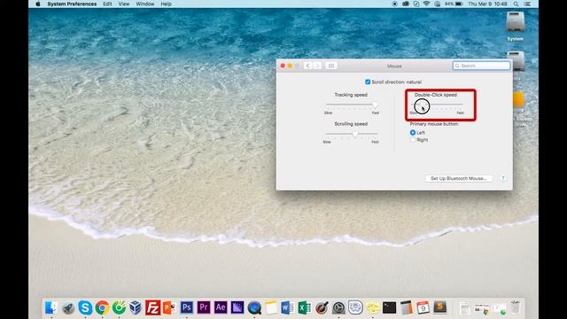Click the date and time clock

(487, 4)
